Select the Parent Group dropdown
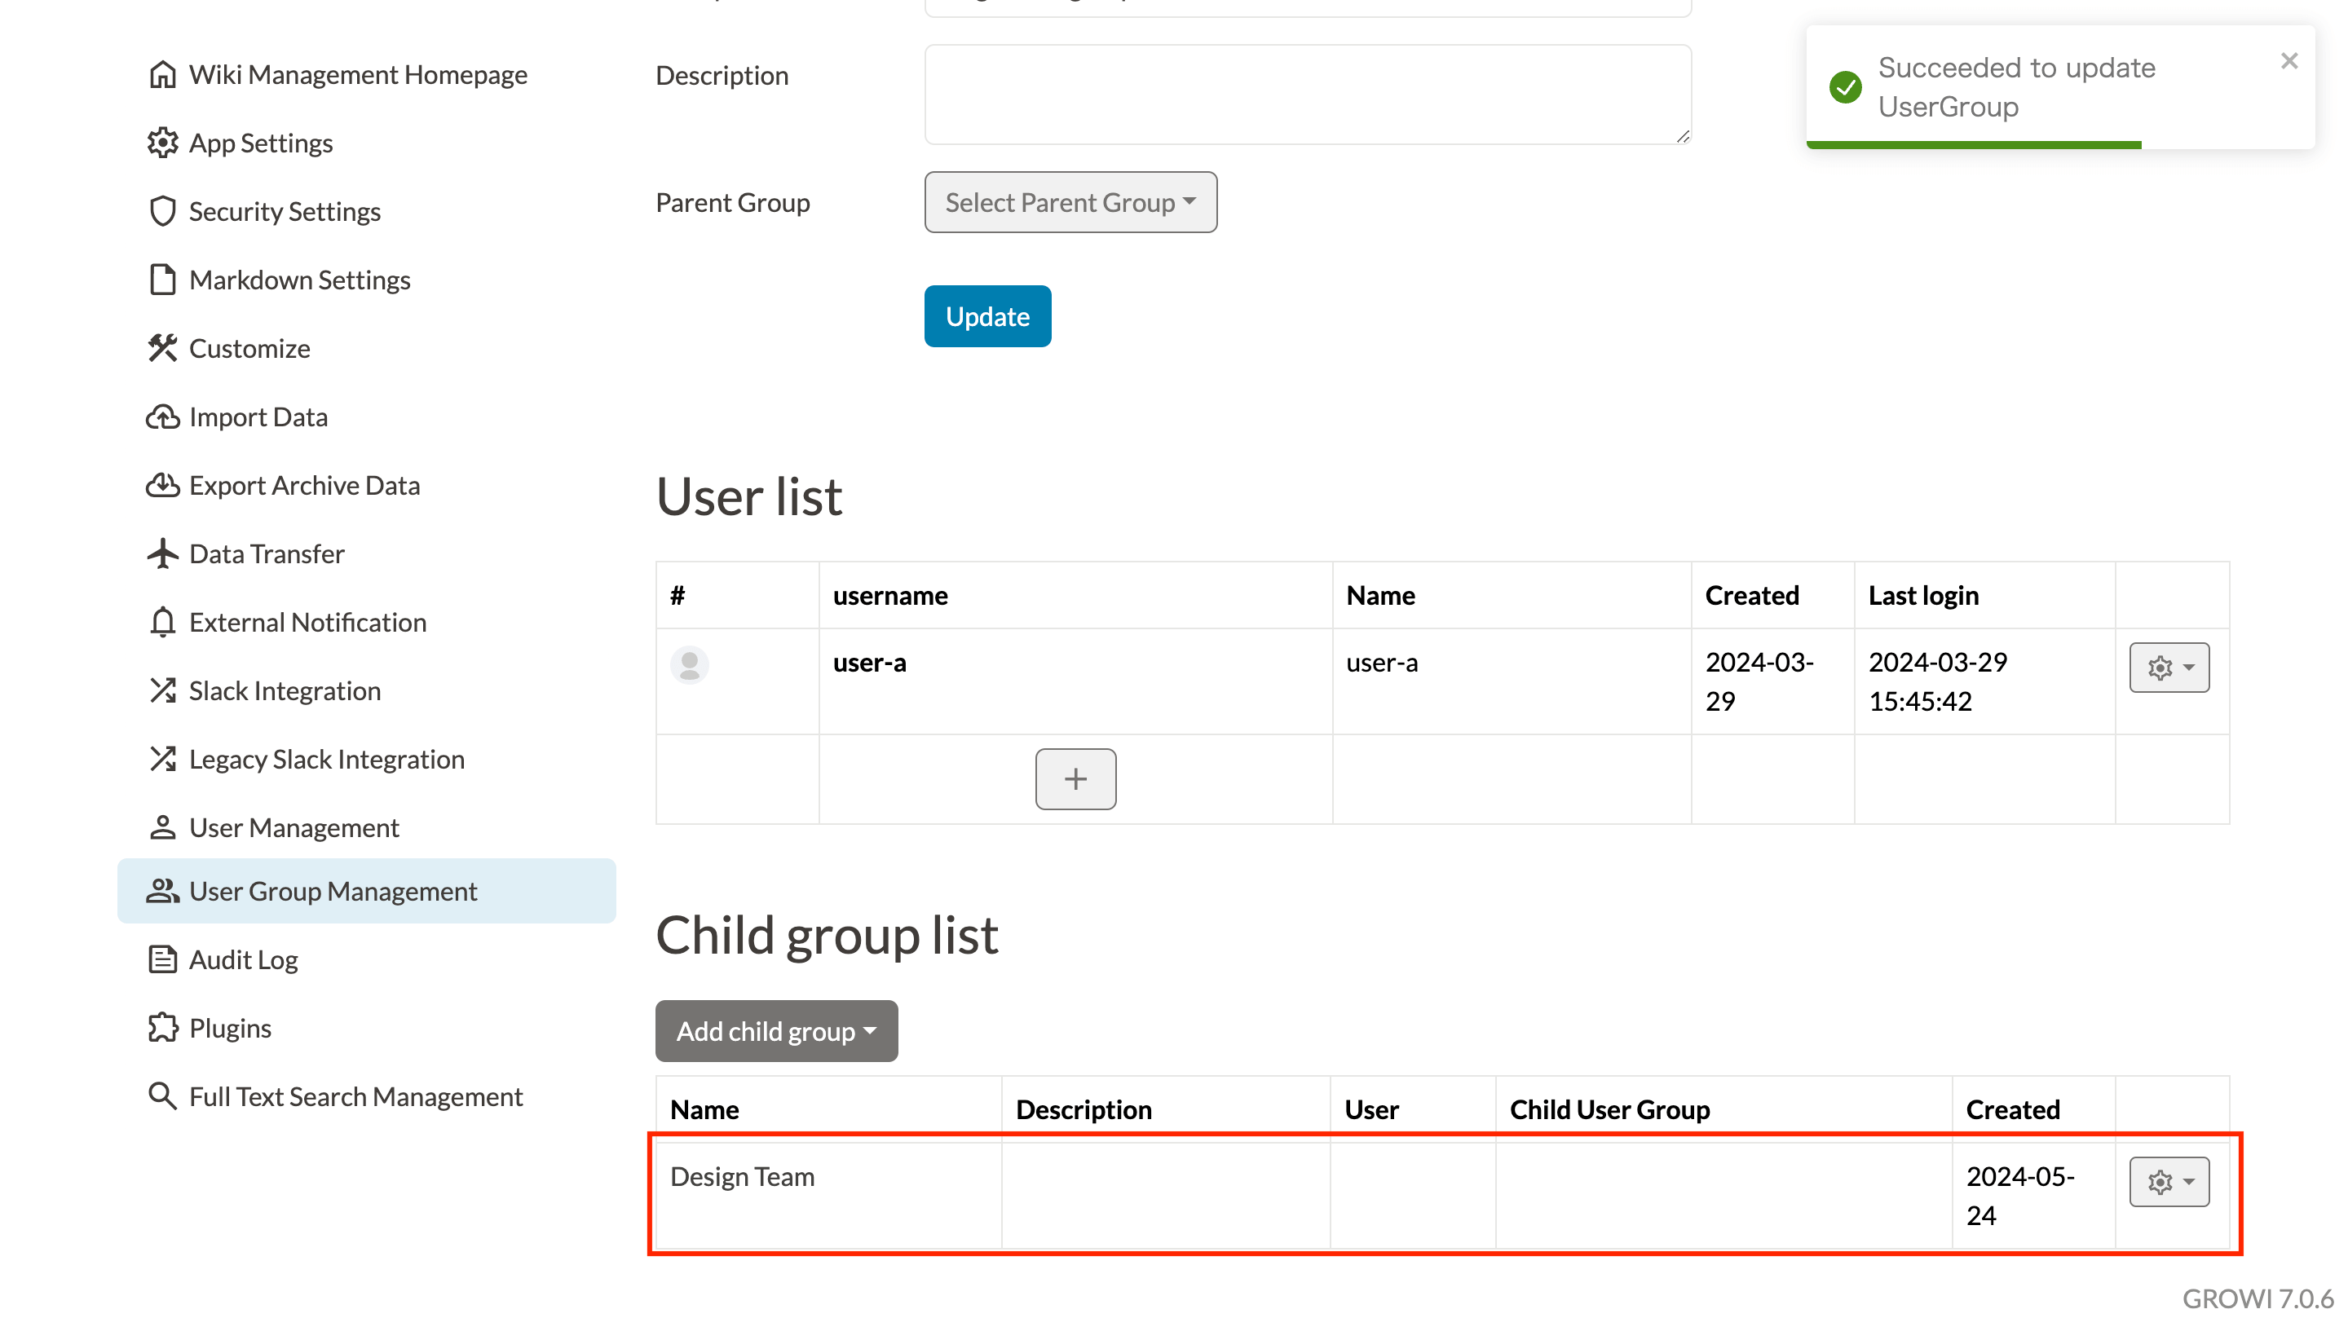The width and height of the screenshot is (2348, 1318). click(x=1070, y=200)
